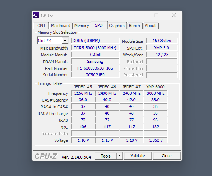212x176 pixels.
Task: Click the XMP 3.0 SPD Ext. value
Action: coord(162,48)
